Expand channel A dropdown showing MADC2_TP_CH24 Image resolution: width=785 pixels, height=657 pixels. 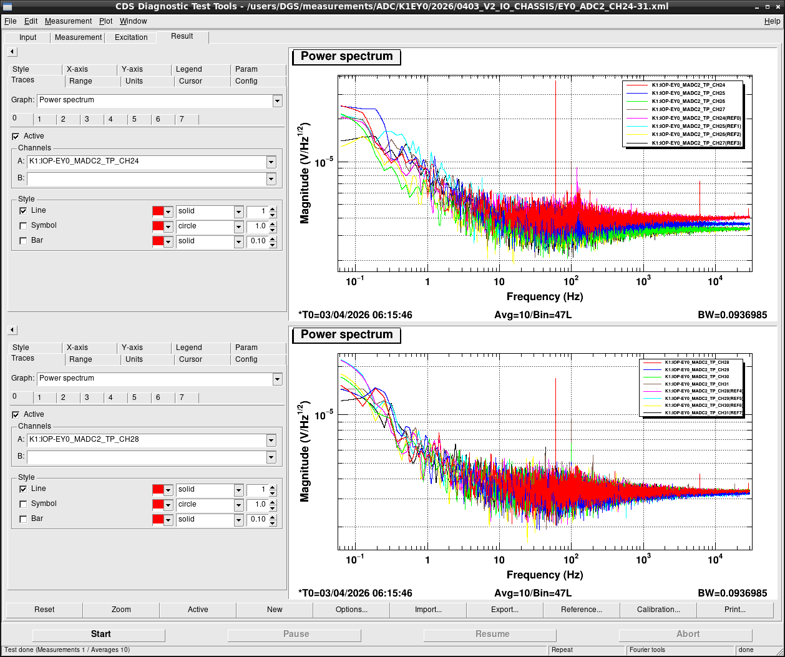point(271,162)
